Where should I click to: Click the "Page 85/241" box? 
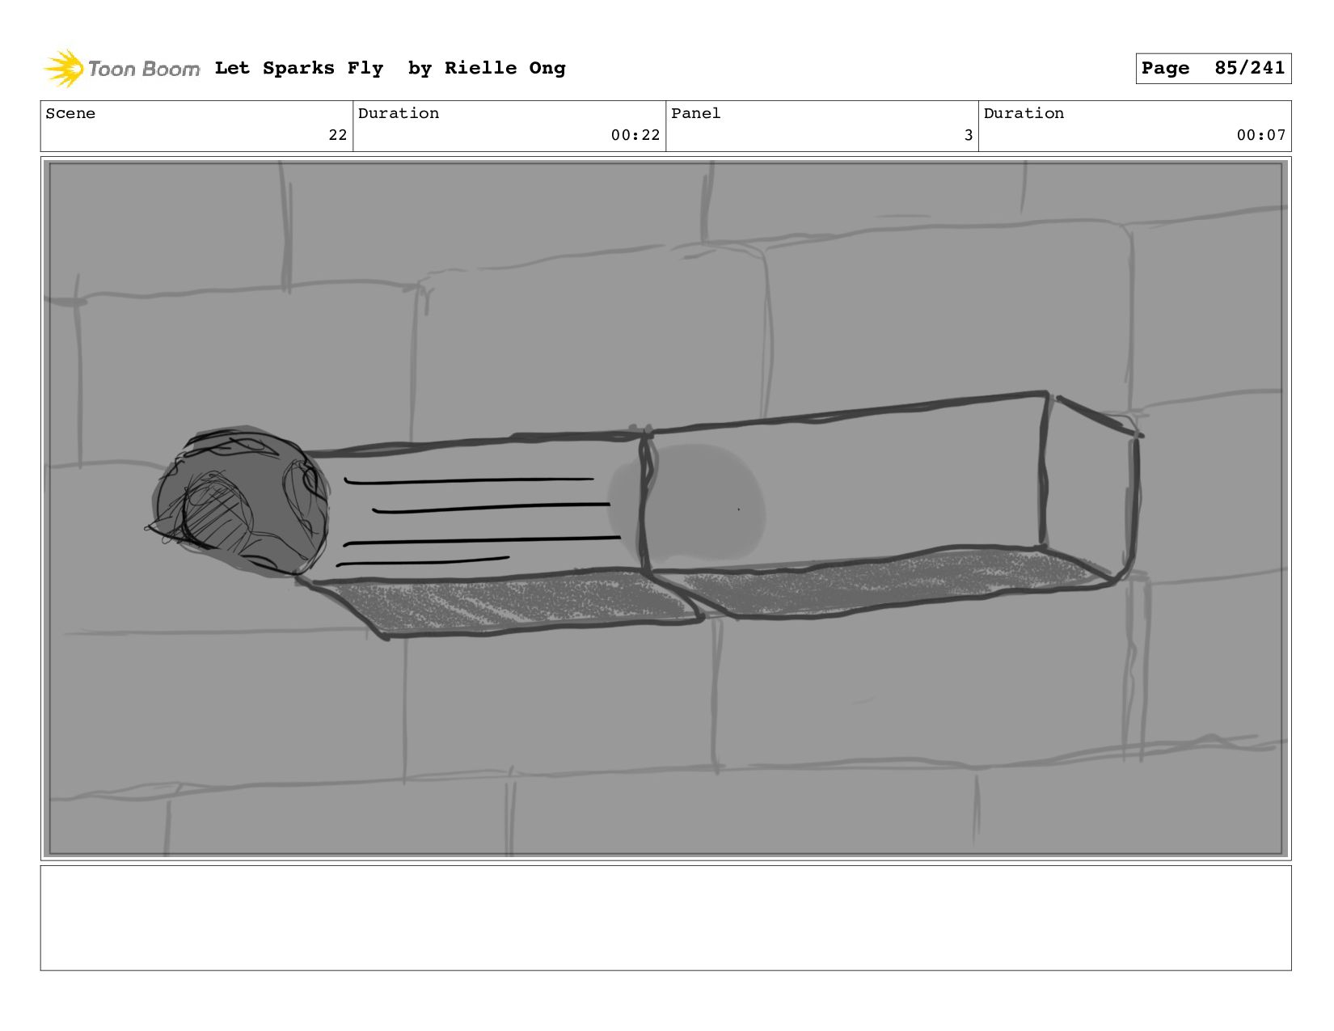point(1213,69)
